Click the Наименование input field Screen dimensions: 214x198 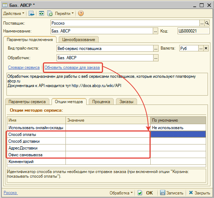pyautogui.click(x=102, y=31)
